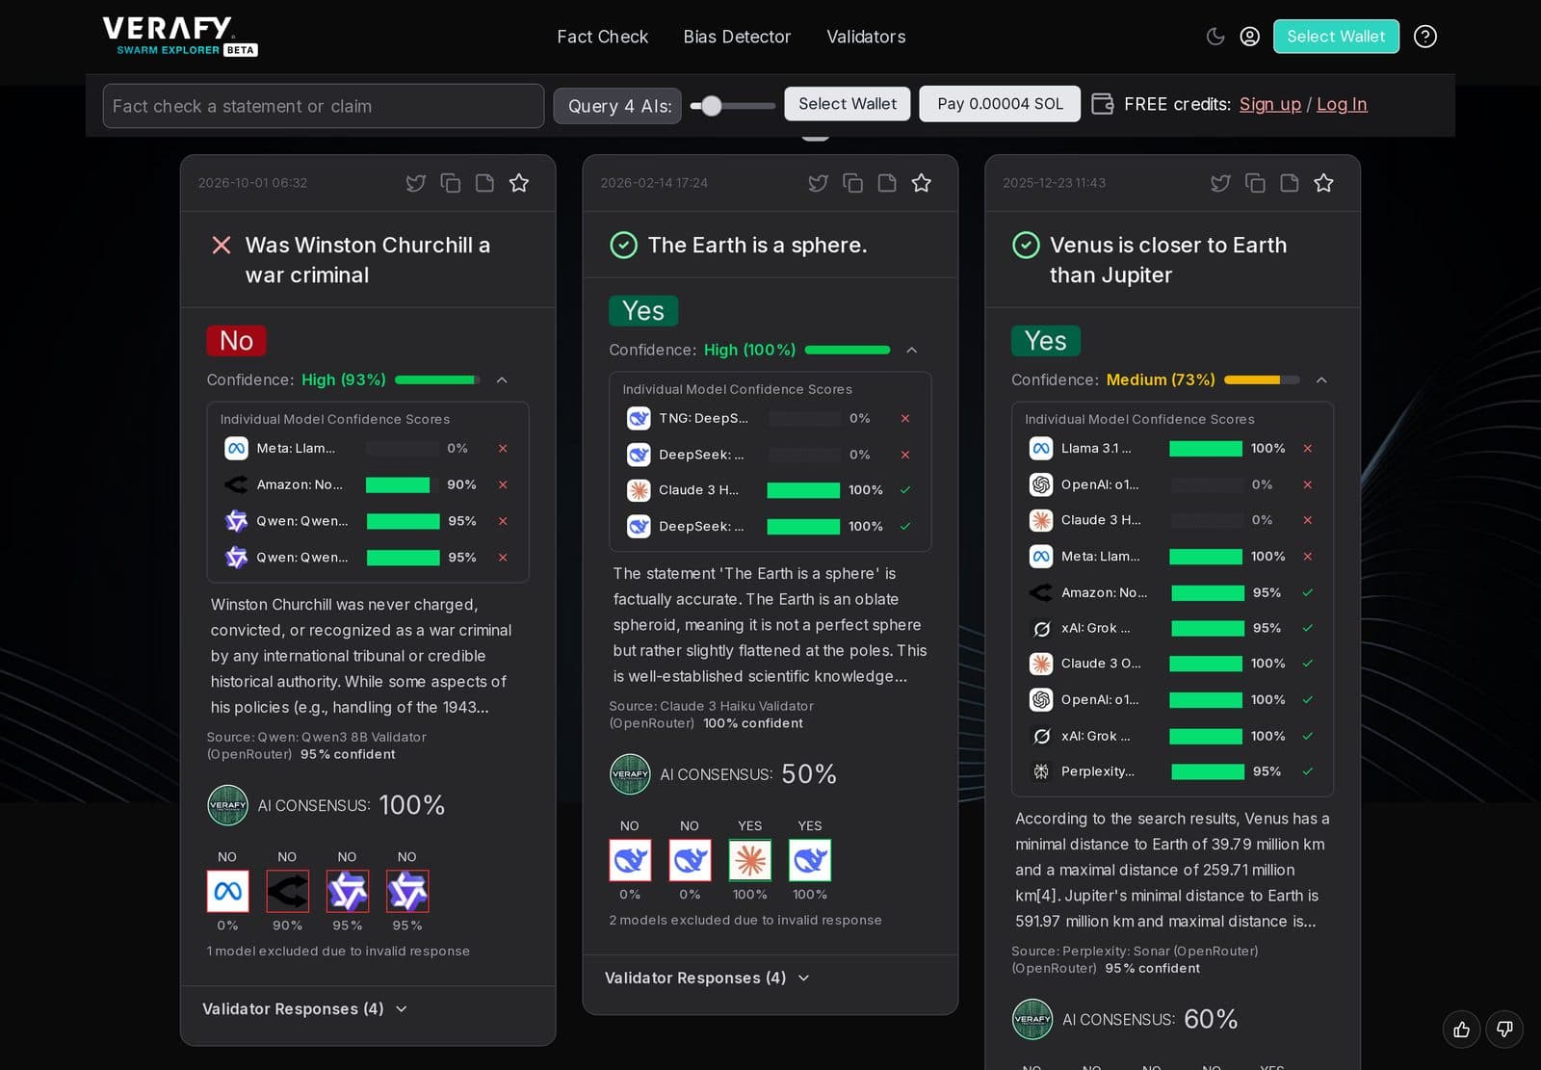This screenshot has height=1070, width=1541.
Task: Open the Fact Check nav item
Action: [603, 37]
